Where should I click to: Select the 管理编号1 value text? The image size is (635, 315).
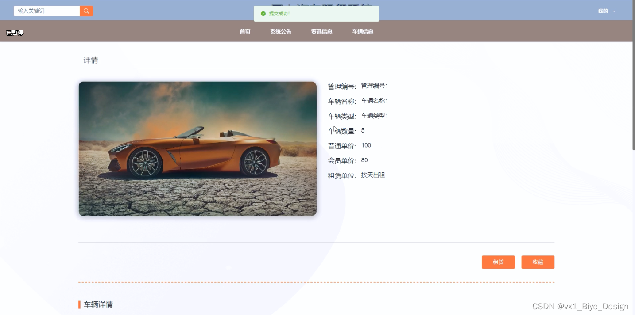[374, 86]
